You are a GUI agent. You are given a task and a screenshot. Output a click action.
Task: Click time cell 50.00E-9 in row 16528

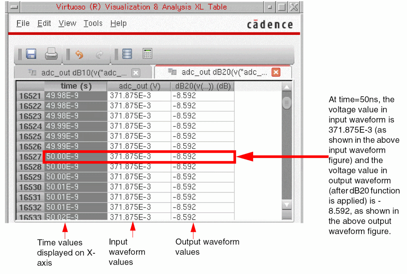76,167
